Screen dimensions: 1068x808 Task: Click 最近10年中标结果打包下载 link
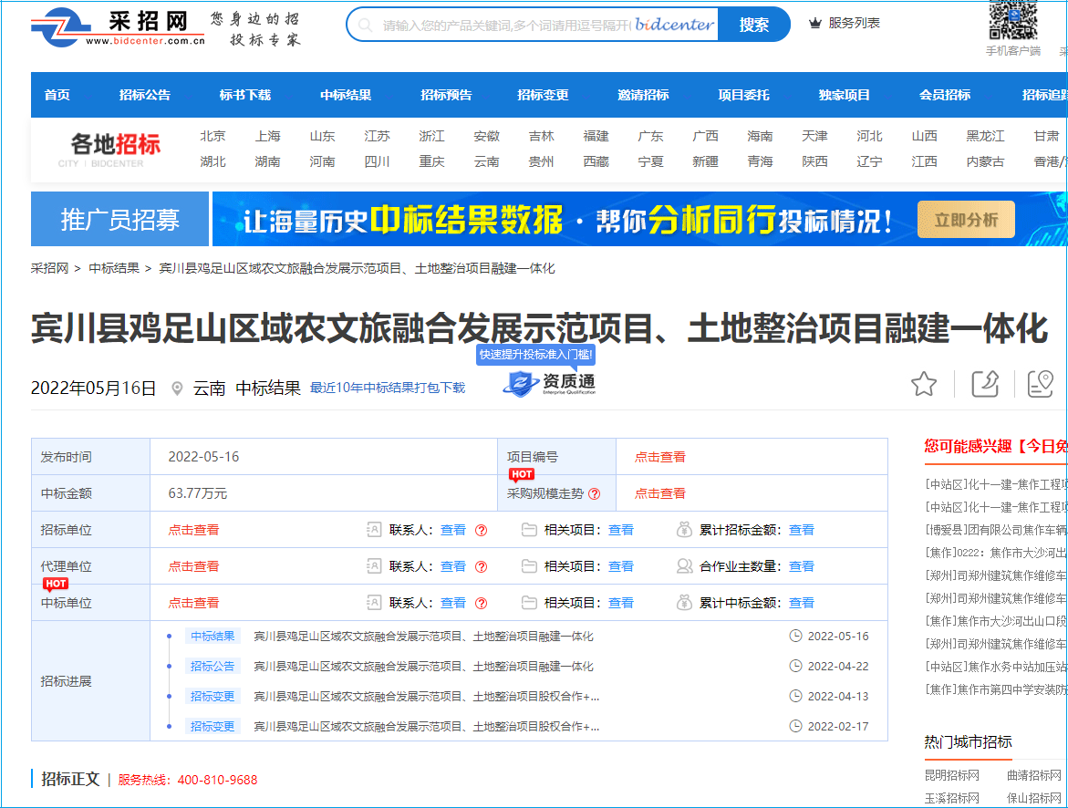point(388,388)
